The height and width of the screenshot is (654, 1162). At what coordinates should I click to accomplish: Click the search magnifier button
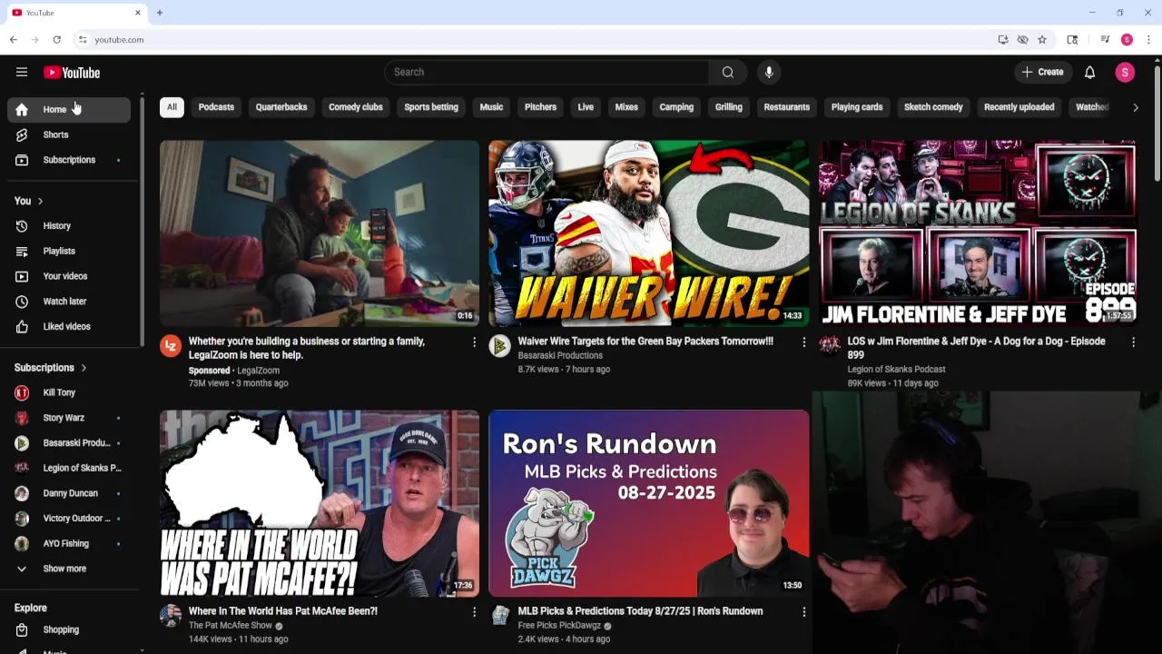point(728,73)
